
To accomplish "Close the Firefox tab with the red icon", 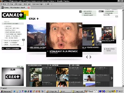I will (29, 8).
